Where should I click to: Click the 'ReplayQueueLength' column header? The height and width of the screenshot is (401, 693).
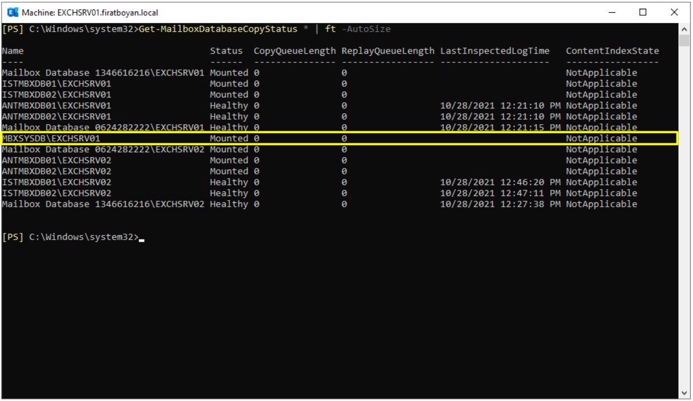[x=388, y=51]
